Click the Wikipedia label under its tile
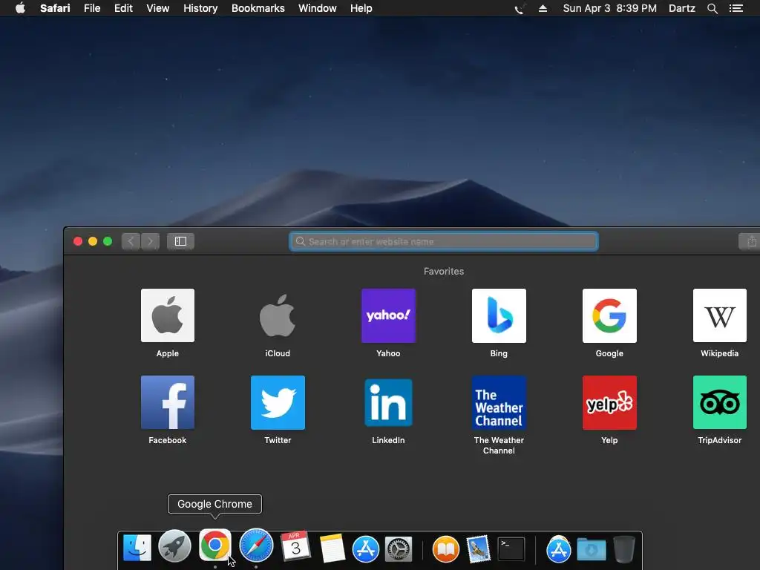 [x=720, y=353]
